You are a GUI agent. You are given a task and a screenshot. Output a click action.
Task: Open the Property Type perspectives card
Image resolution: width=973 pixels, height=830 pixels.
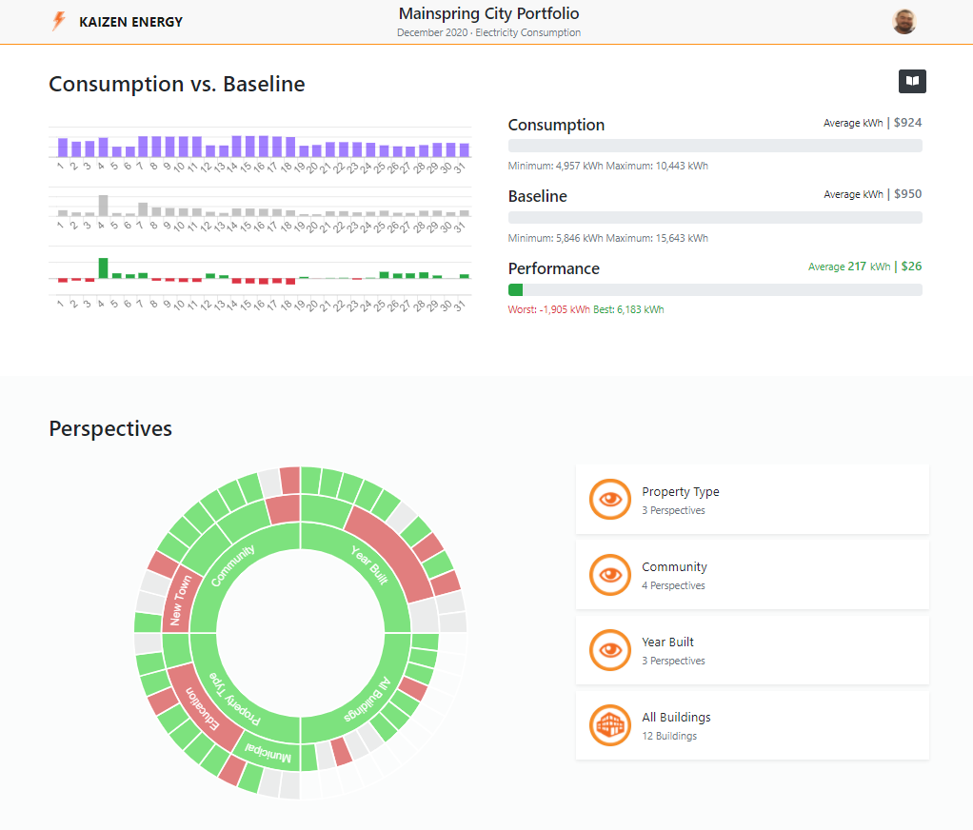pyautogui.click(x=752, y=500)
